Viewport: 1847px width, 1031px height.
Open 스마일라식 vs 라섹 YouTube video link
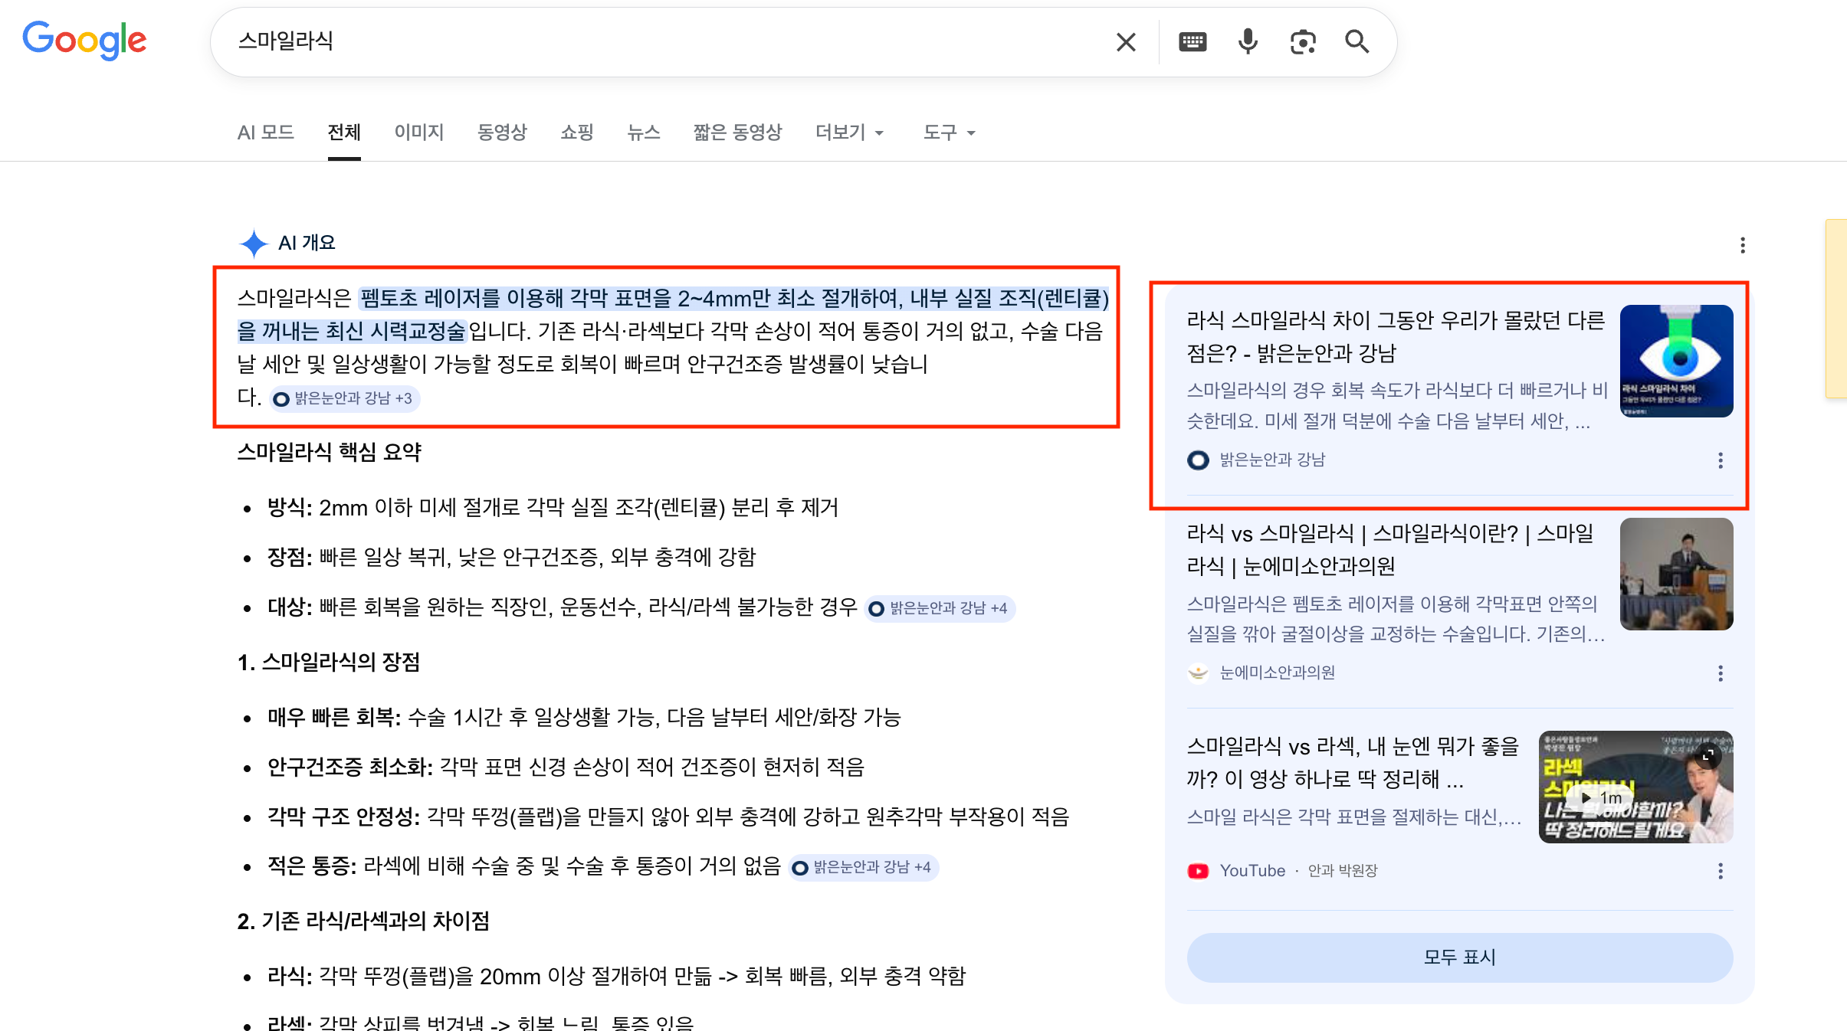(x=1353, y=763)
